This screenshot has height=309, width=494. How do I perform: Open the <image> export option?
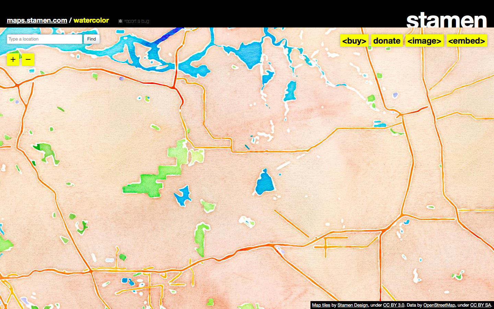pos(424,41)
